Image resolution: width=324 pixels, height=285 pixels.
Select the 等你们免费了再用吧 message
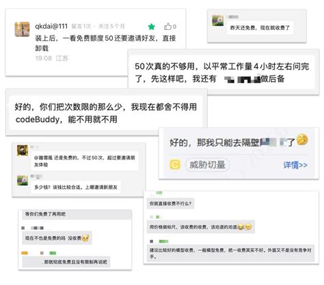[77, 214]
